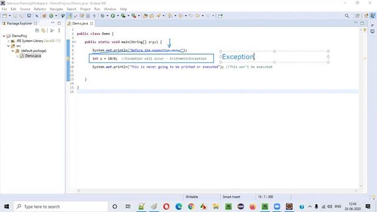This screenshot has height=212, width=377.
Task: Open Google Chrome from the taskbar
Action: coord(191,207)
